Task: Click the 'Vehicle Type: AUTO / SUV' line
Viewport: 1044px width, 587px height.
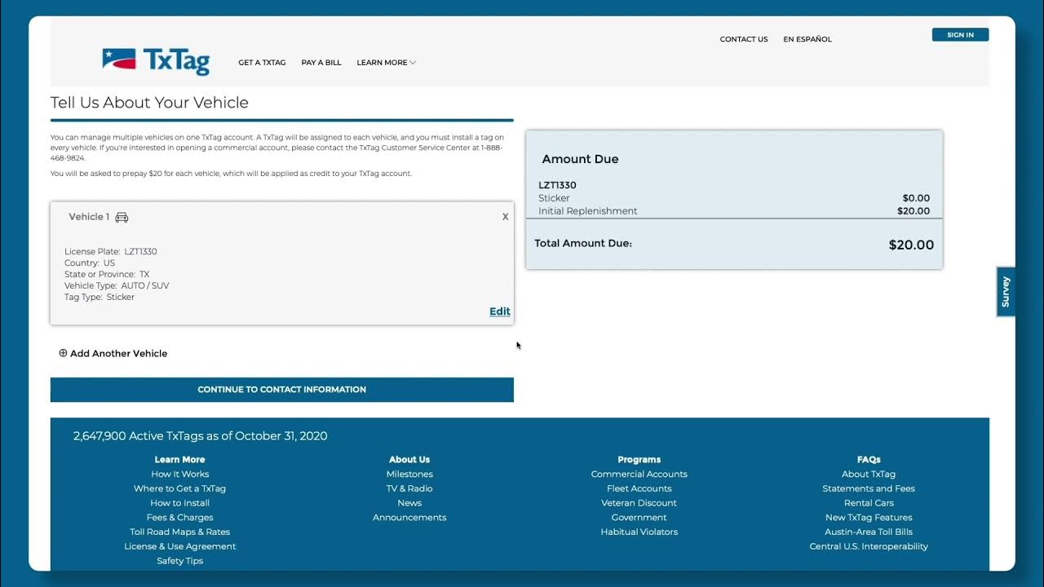Action: [x=117, y=286]
